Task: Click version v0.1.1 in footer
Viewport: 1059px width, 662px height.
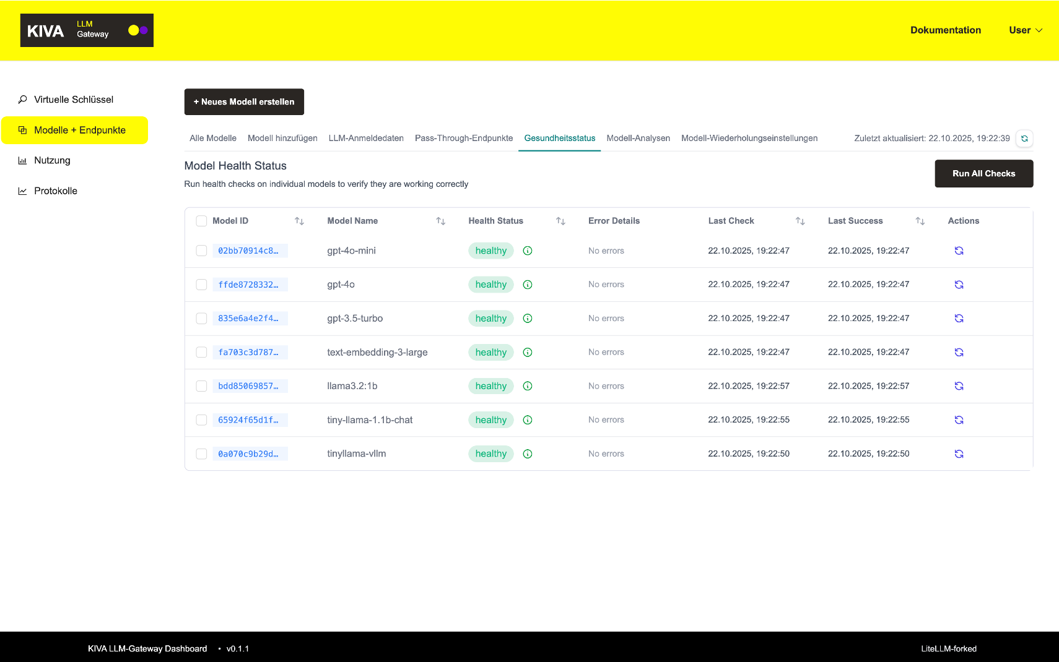Action: pos(238,648)
